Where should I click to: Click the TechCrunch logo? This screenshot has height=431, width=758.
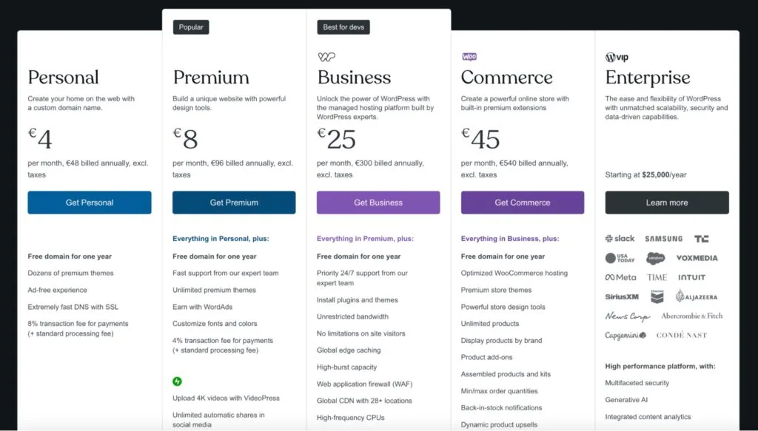pyautogui.click(x=701, y=238)
